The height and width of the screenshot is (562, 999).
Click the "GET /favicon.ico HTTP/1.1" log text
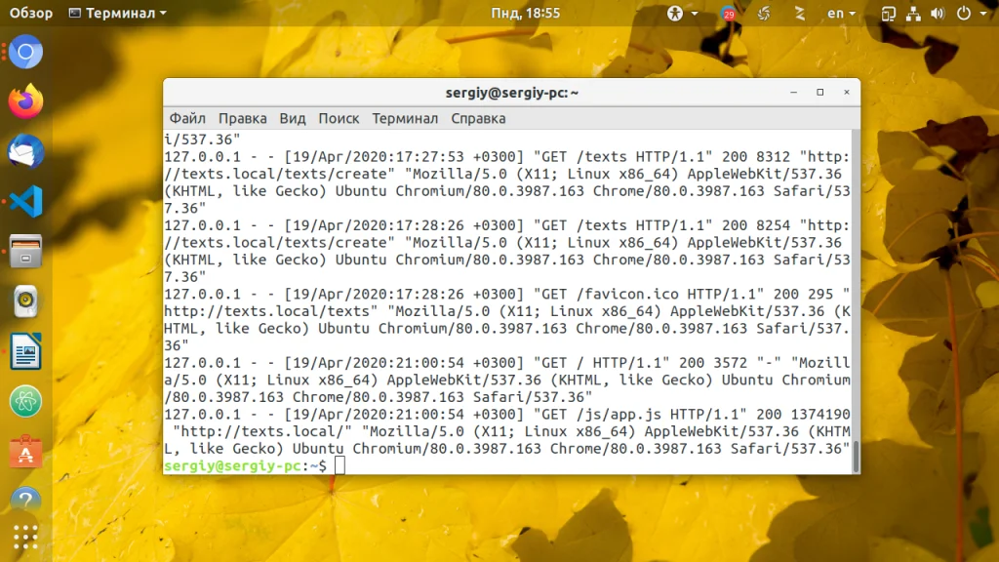649,295
